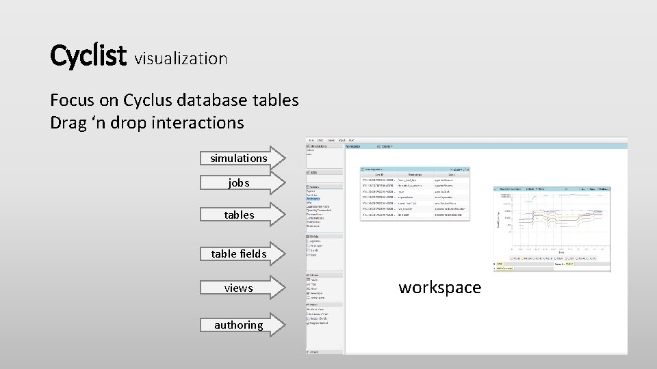
Task: Open the Views menu in menu bar
Action: [x=331, y=140]
